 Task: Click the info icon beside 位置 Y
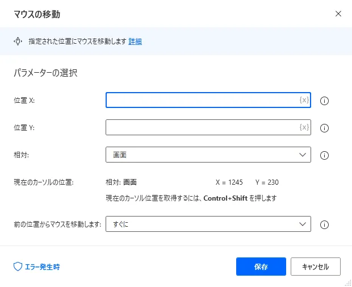(x=325, y=128)
